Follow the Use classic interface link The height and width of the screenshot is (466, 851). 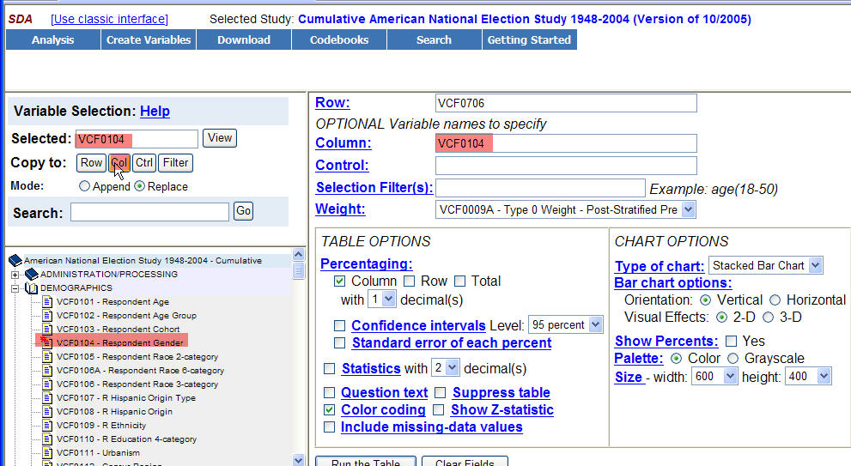click(x=109, y=19)
